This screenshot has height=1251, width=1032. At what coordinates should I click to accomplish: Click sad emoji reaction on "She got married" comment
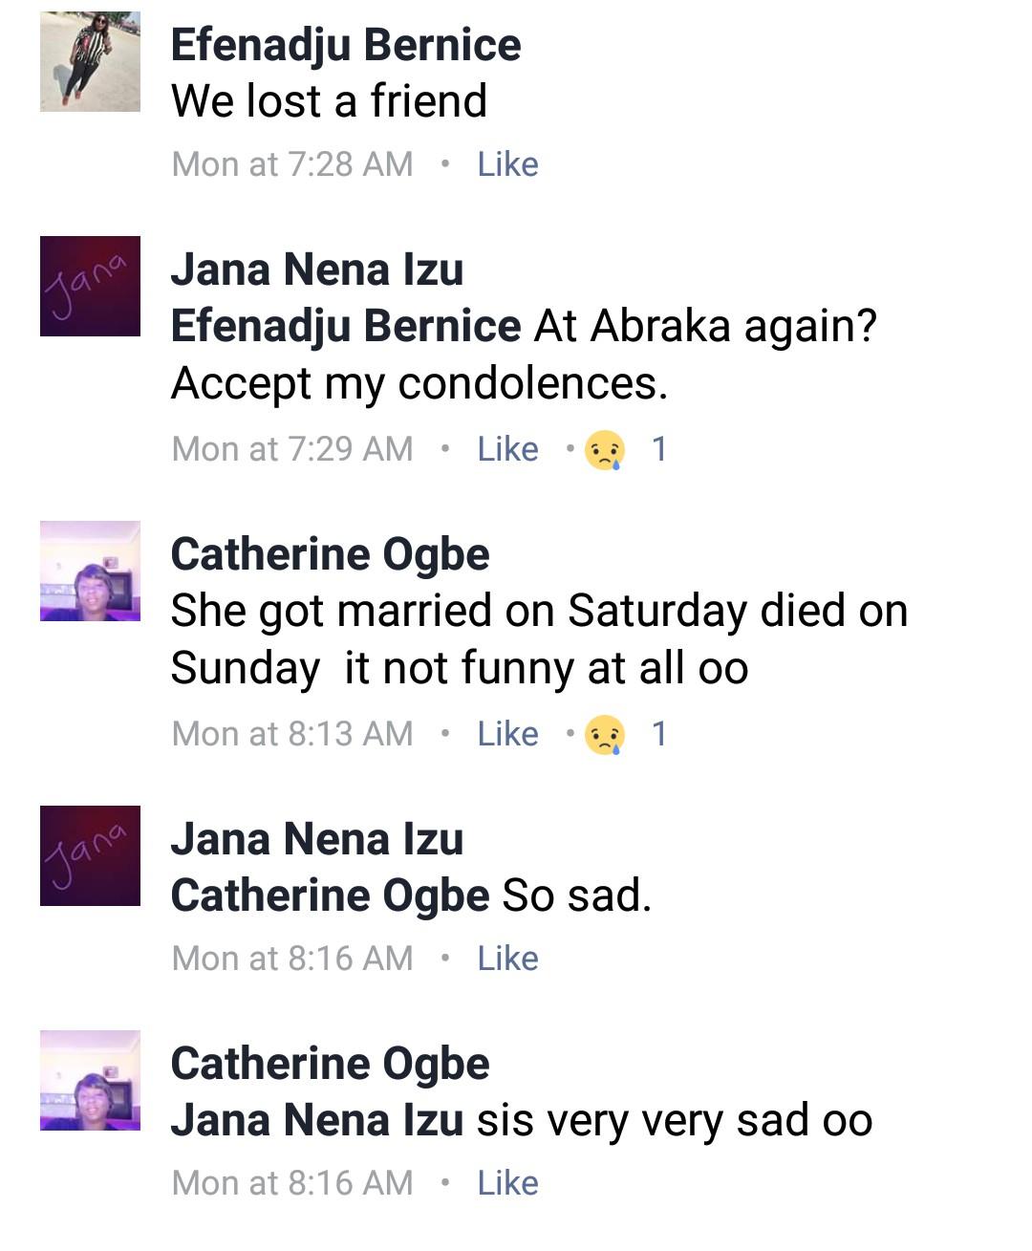[606, 734]
